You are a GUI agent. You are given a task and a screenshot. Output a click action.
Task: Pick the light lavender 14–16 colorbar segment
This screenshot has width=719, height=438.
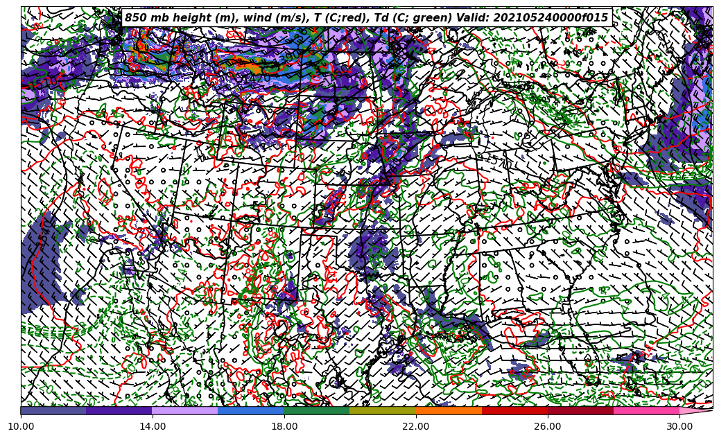coord(185,410)
